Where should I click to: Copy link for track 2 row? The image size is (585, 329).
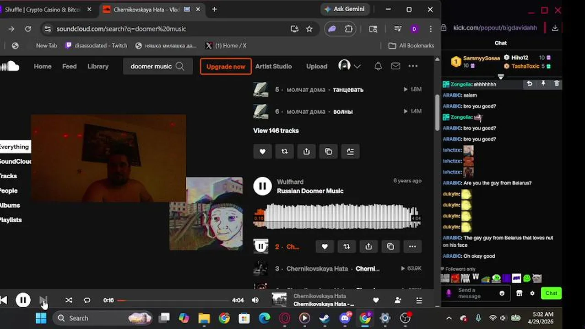391,247
